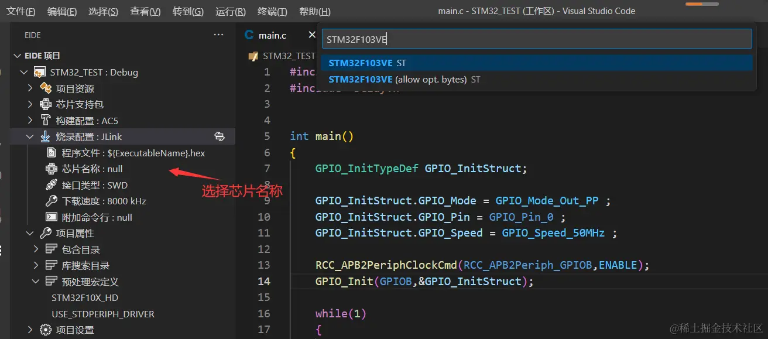
Task: Switch to the main.c editor tab
Action: click(x=273, y=35)
